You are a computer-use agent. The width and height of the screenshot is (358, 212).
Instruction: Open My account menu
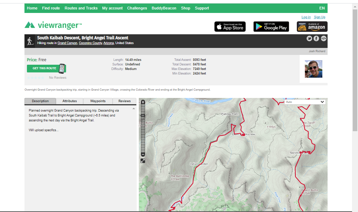[x=112, y=8]
